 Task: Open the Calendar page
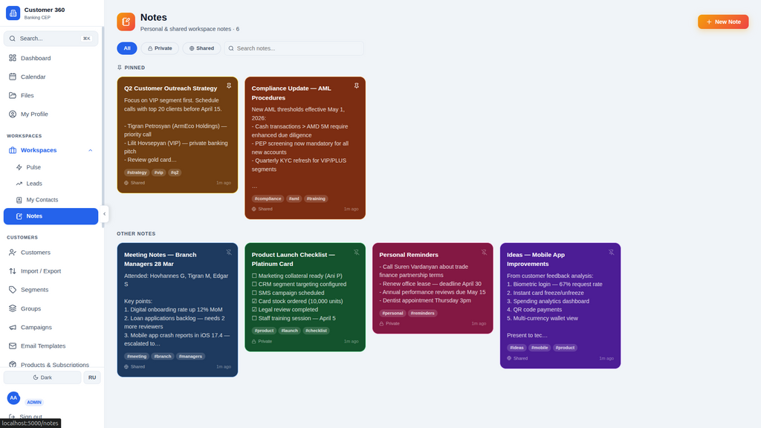(51, 77)
